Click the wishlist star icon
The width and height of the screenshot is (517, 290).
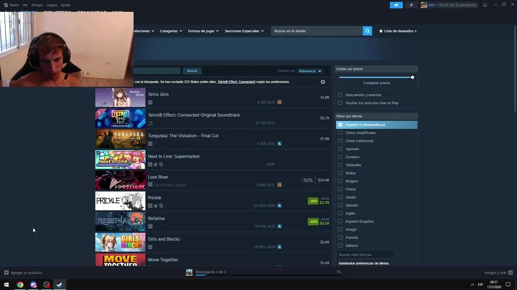(381, 31)
